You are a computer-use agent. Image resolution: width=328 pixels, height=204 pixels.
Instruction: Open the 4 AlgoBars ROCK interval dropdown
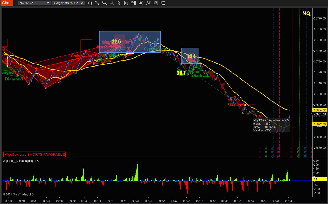point(68,3)
